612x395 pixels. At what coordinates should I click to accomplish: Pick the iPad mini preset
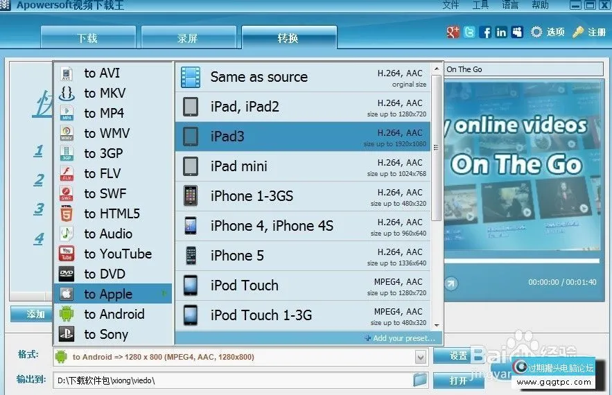(302, 166)
